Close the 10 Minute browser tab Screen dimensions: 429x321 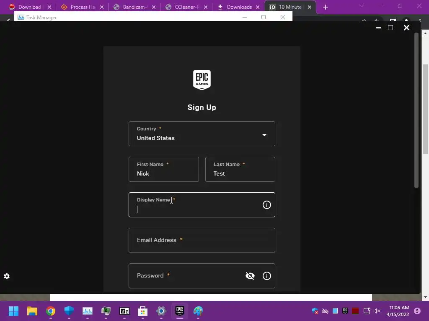310,7
